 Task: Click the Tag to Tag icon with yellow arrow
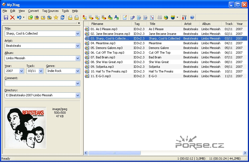click(x=110, y=17)
